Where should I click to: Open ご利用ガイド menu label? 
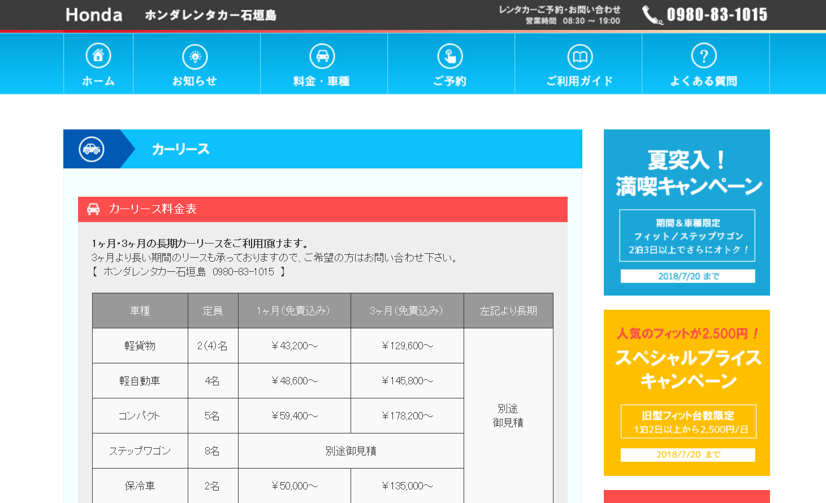coord(580,81)
